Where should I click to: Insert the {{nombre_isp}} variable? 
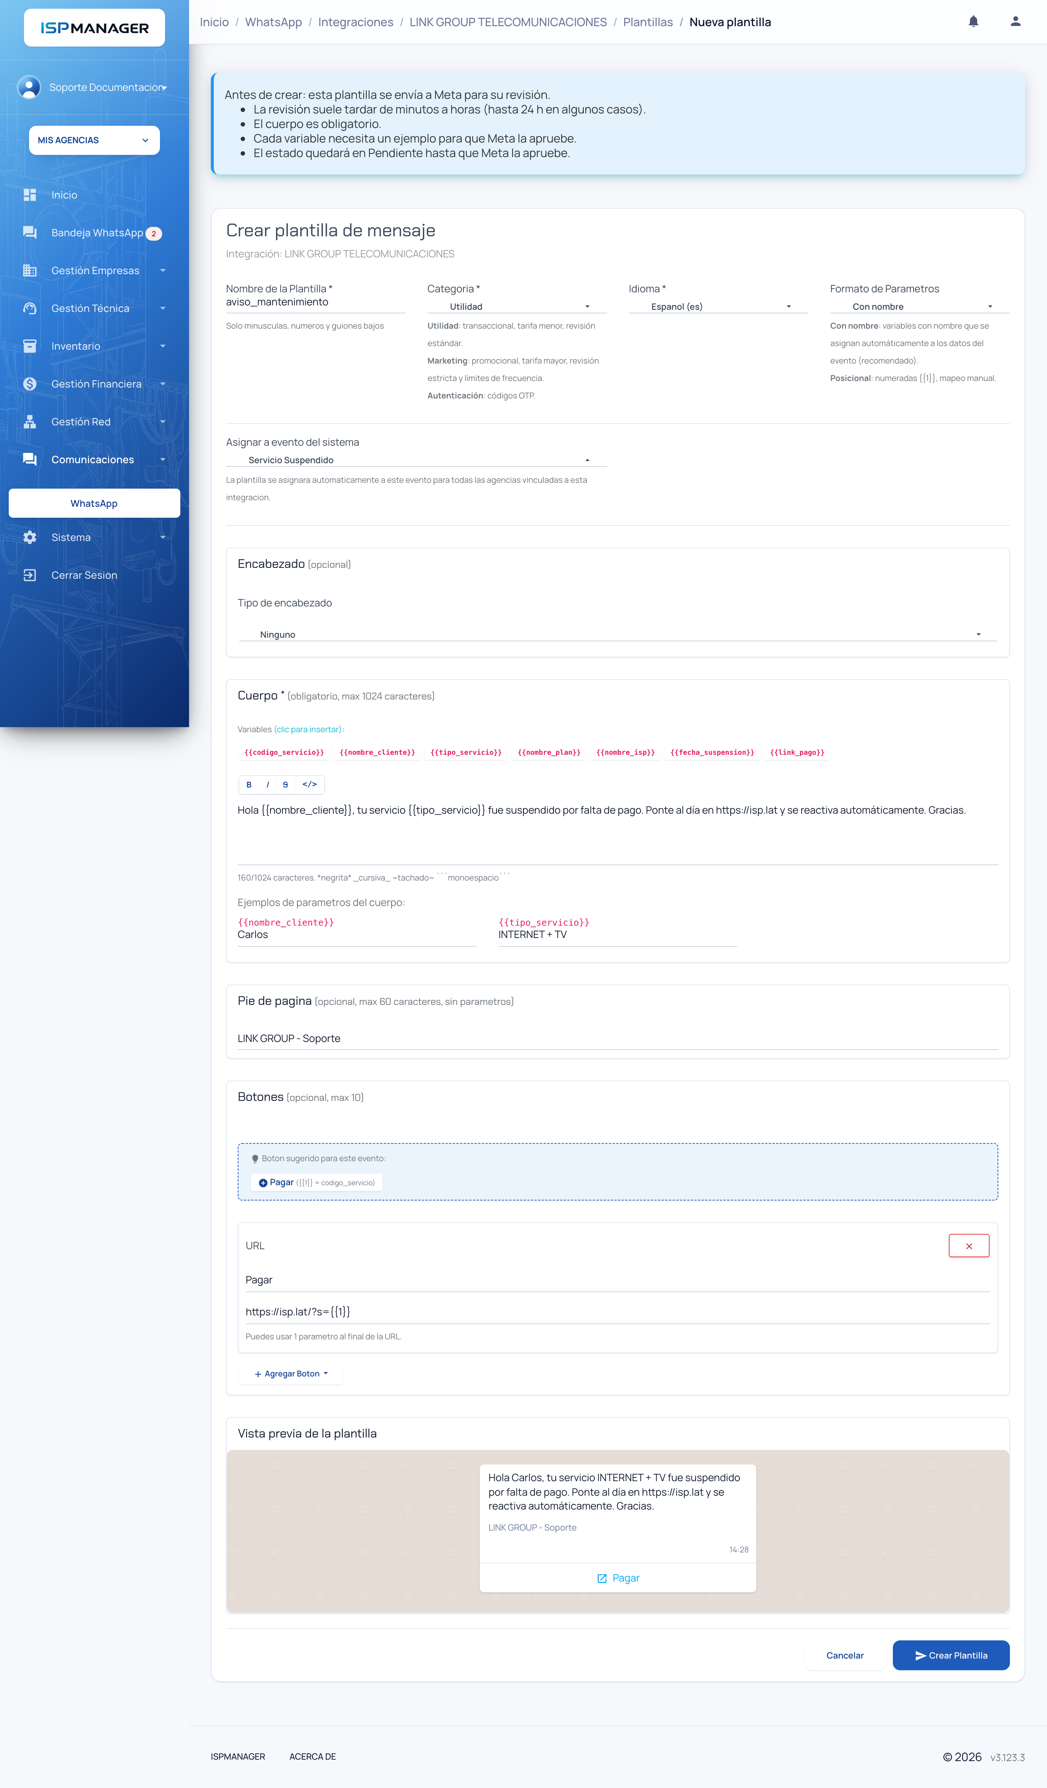coord(626,752)
